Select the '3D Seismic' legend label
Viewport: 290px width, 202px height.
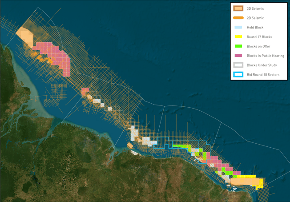(x=255, y=8)
